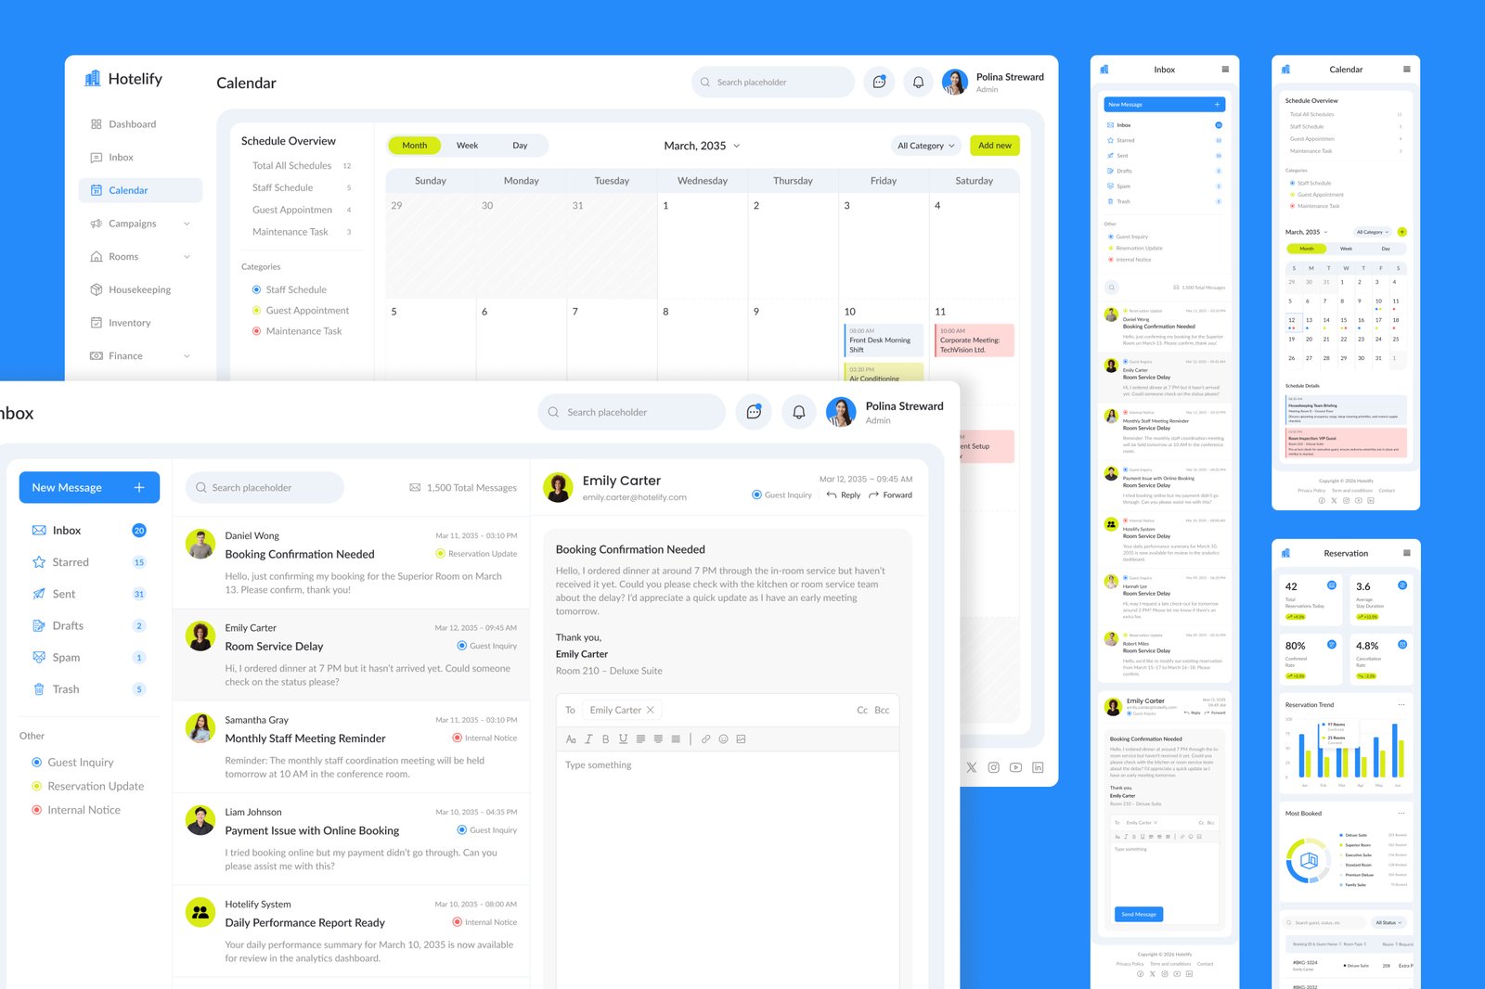Attach an image in the message toolbar
This screenshot has width=1485, height=989.
coord(741,739)
